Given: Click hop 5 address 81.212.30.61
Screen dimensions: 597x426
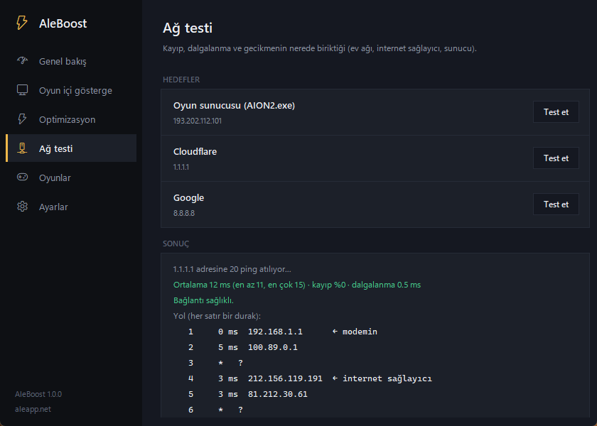Looking at the screenshot, I should (278, 394).
